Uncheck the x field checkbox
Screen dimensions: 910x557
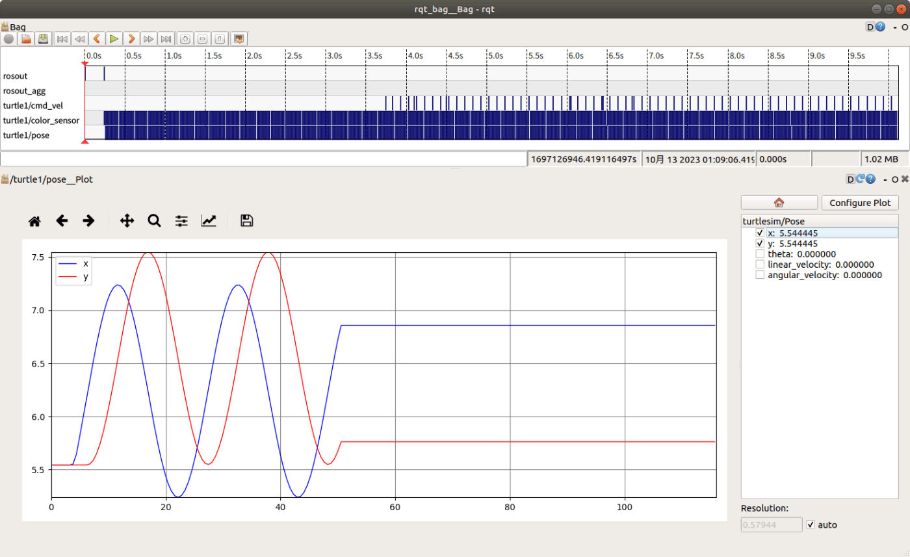pos(760,233)
